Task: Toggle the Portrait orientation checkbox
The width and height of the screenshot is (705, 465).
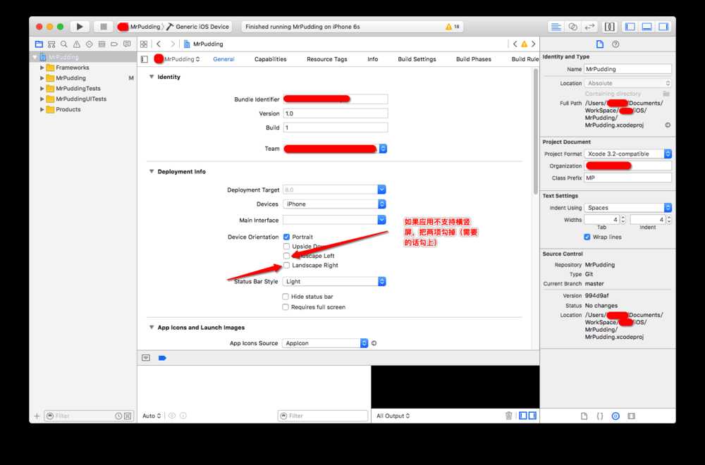Action: [x=286, y=237]
